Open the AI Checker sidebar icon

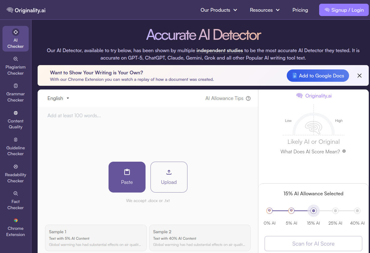tap(15, 32)
